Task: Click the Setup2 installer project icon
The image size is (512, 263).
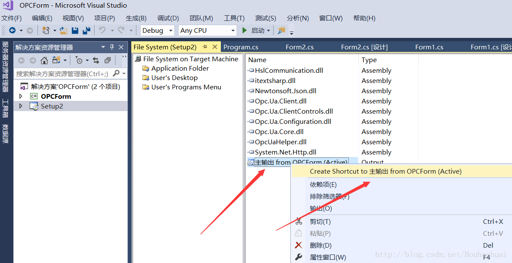Action: 34,106
